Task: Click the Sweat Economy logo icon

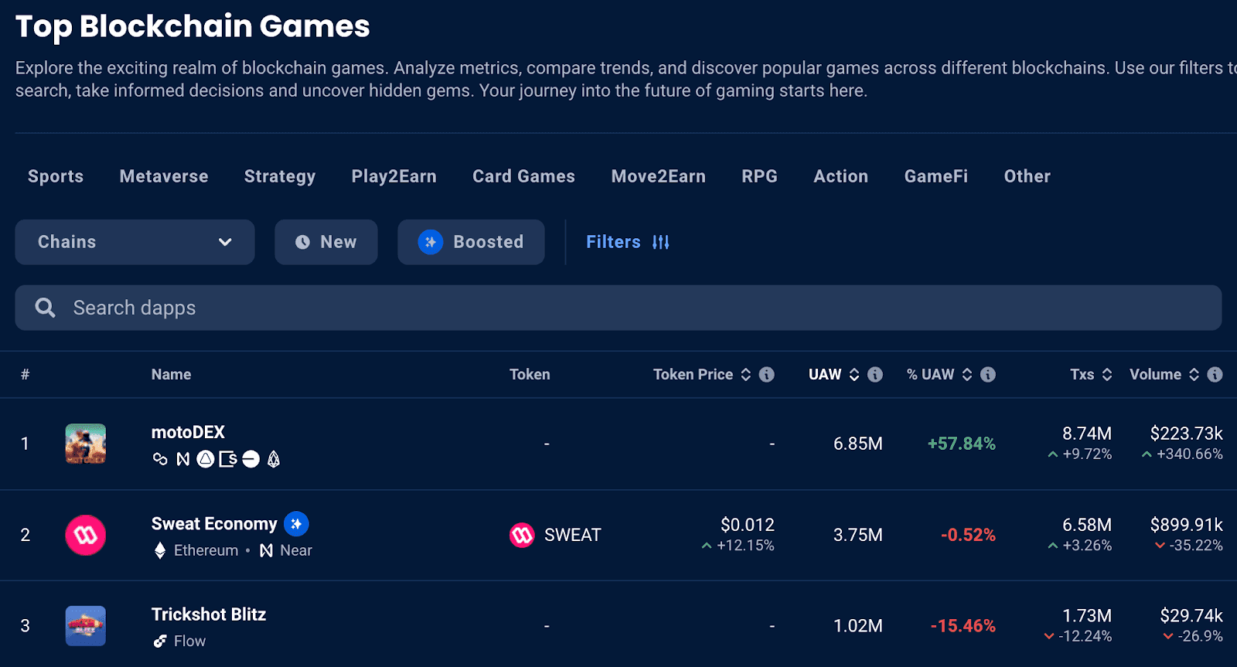Action: click(x=86, y=535)
